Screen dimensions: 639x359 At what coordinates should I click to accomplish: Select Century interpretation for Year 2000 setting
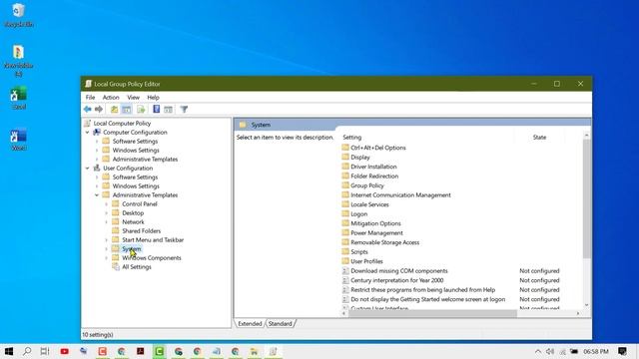[x=397, y=280]
